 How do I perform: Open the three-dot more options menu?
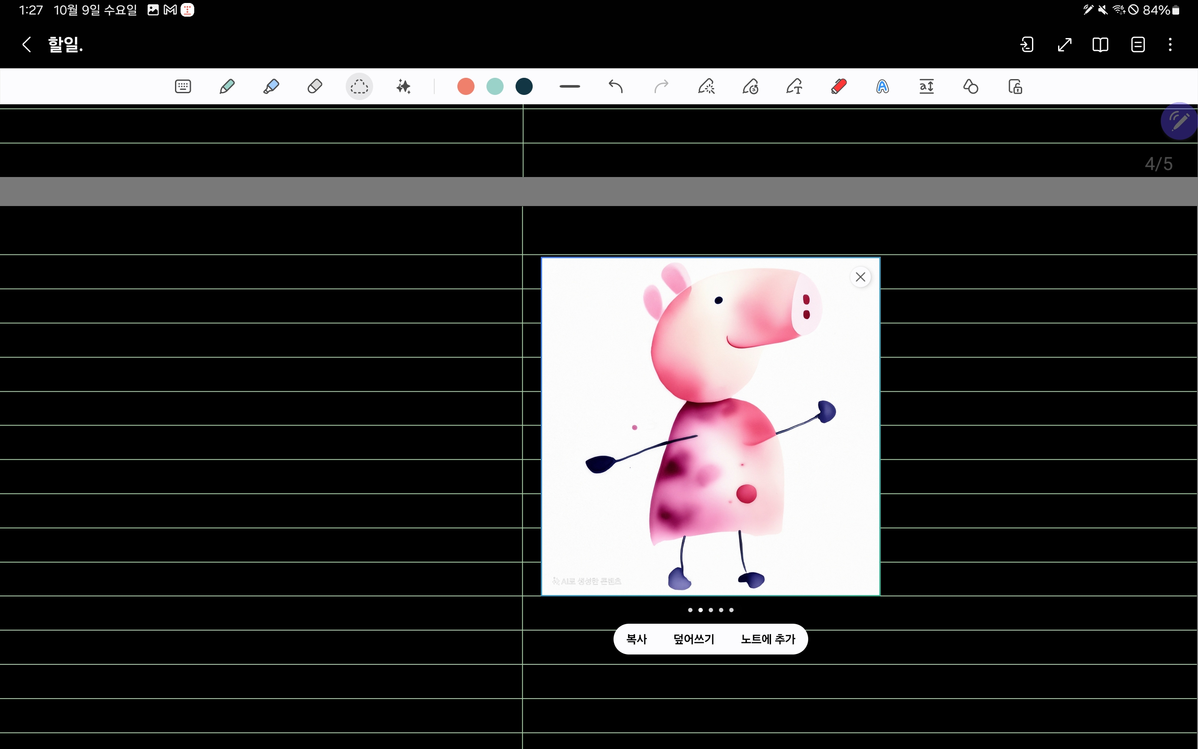tap(1170, 44)
